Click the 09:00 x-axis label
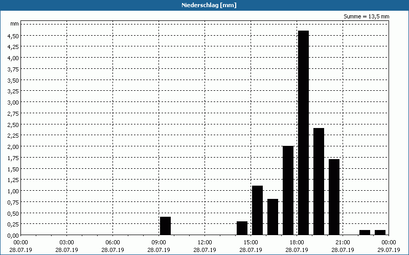 [x=158, y=243]
